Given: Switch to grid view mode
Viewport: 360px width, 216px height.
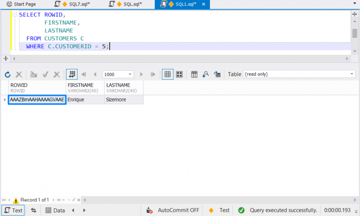Looking at the screenshot, I should tap(168, 74).
